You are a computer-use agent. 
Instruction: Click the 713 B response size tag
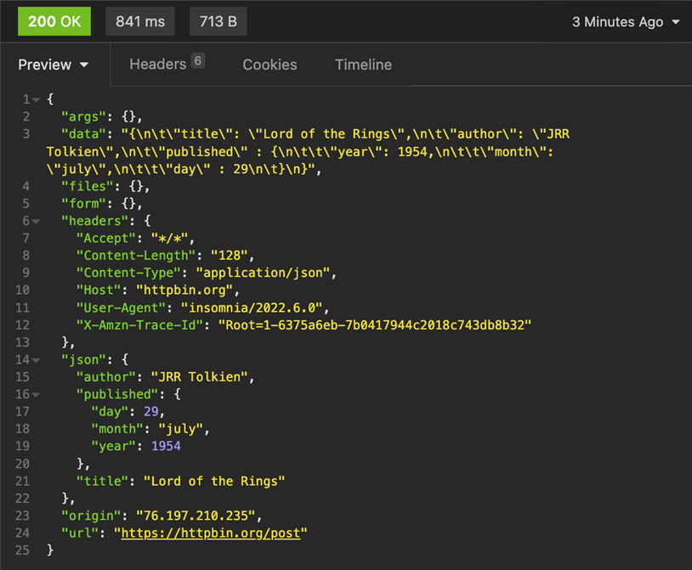pyautogui.click(x=218, y=22)
